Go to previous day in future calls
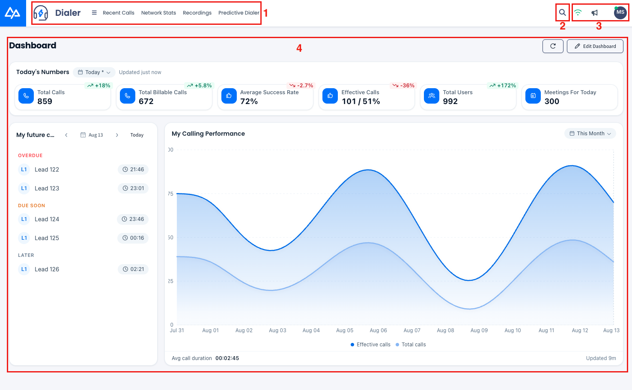Image resolution: width=632 pixels, height=390 pixels. click(x=66, y=135)
